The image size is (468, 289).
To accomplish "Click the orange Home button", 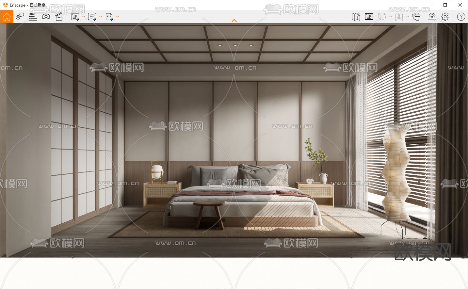I will 7,17.
